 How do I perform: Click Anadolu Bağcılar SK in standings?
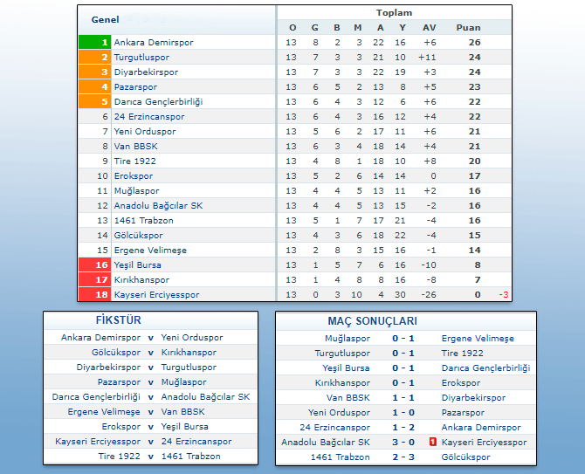click(158, 205)
